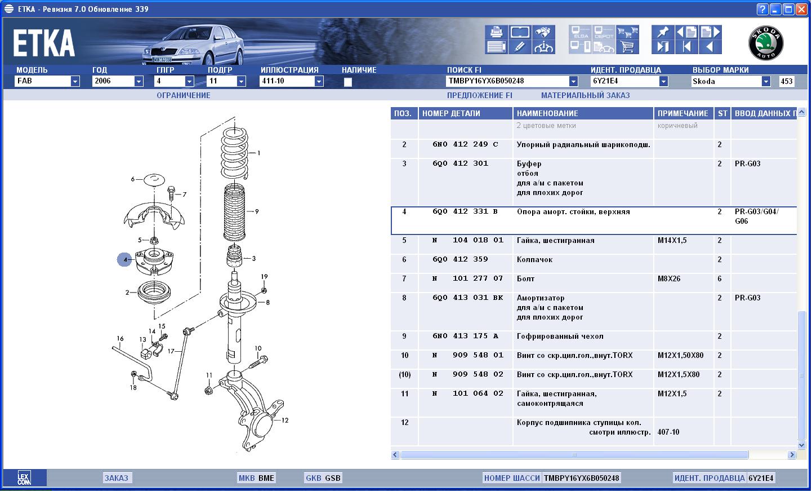812x491 pixels.
Task: Select row N 909 548 01 Винт
Action: [594, 360]
